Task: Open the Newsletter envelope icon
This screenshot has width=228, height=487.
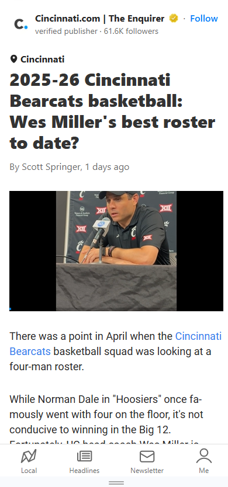Action: pos(147,457)
